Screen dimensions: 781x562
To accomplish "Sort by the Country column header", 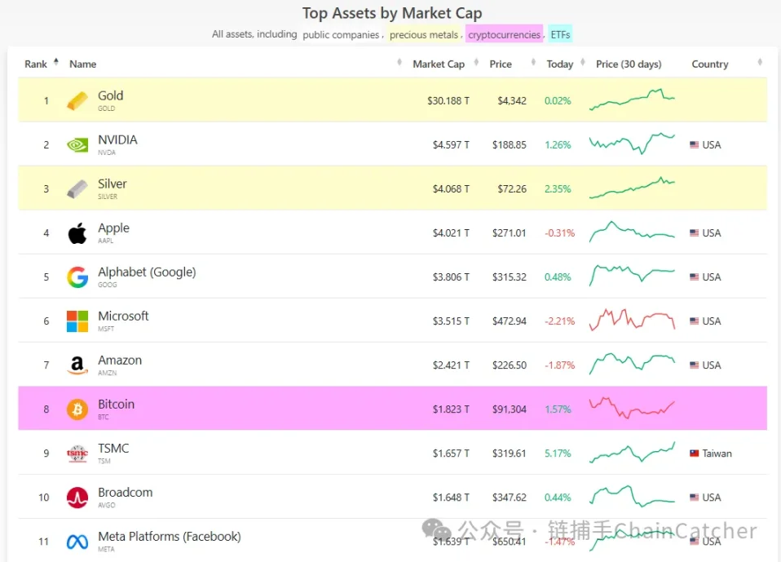I will pos(709,64).
